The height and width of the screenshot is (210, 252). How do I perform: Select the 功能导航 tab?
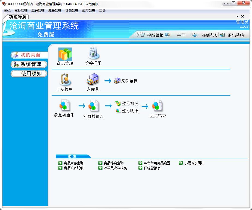click(18, 17)
